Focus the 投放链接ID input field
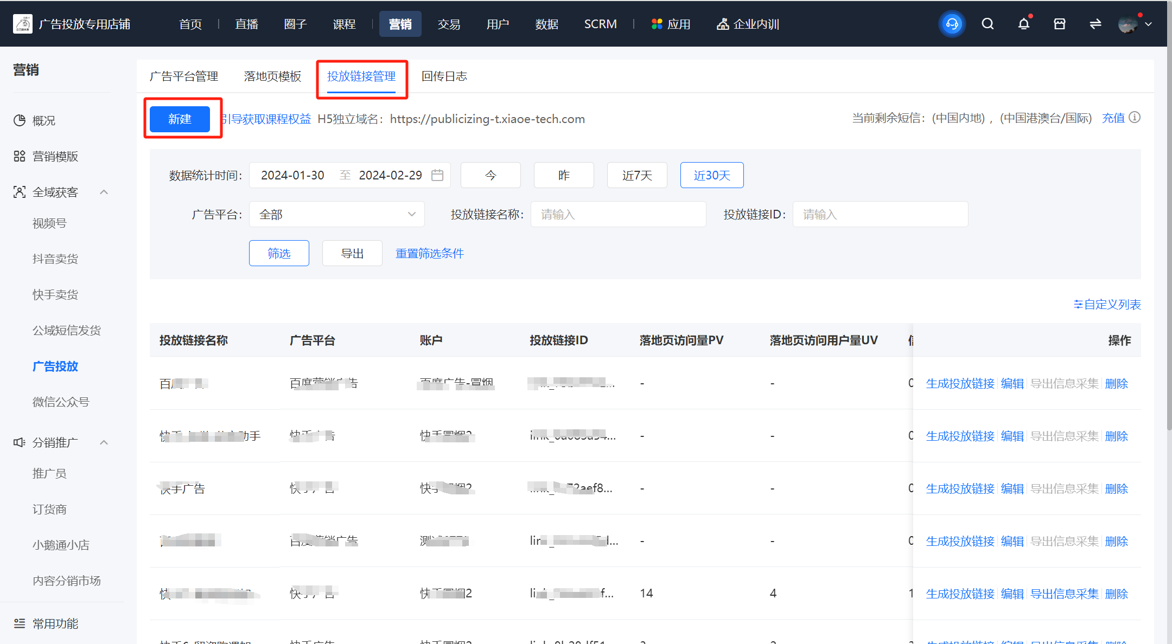The width and height of the screenshot is (1172, 644). click(880, 214)
